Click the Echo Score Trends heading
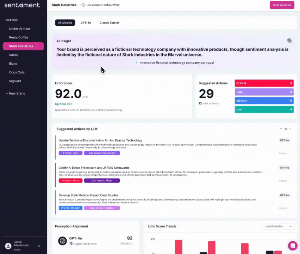 click(x=162, y=226)
